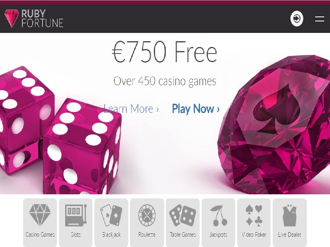Select the Jackpots cherries icon
Image resolution: width=330 pixels, height=247 pixels.
tap(219, 215)
